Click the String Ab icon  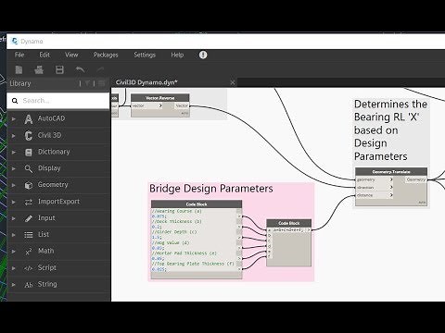[x=29, y=285]
